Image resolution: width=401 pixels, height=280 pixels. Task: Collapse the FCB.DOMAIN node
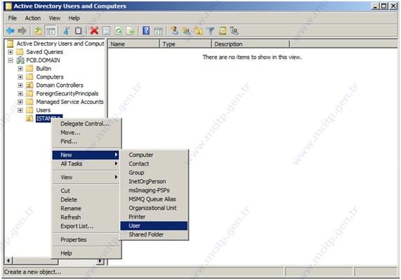11,60
